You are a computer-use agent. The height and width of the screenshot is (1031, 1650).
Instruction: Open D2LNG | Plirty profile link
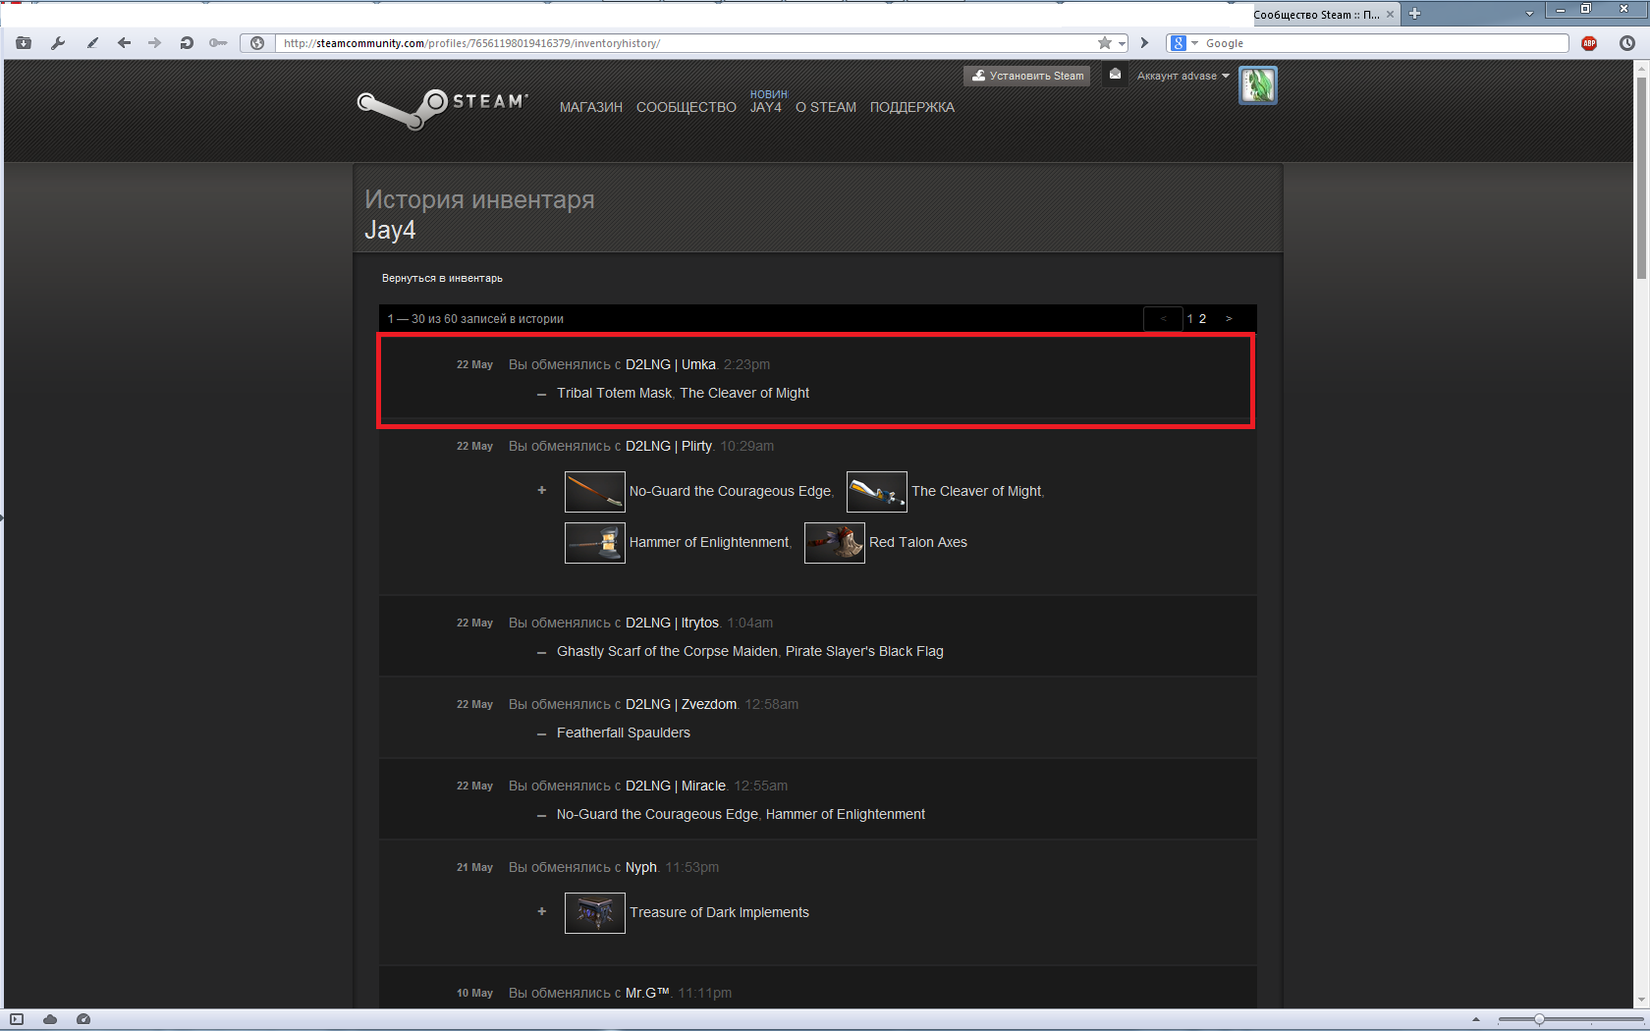[669, 446]
